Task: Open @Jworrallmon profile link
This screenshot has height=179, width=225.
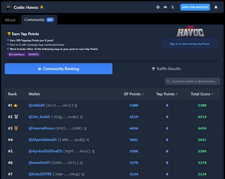Action: pyautogui.click(x=41, y=128)
